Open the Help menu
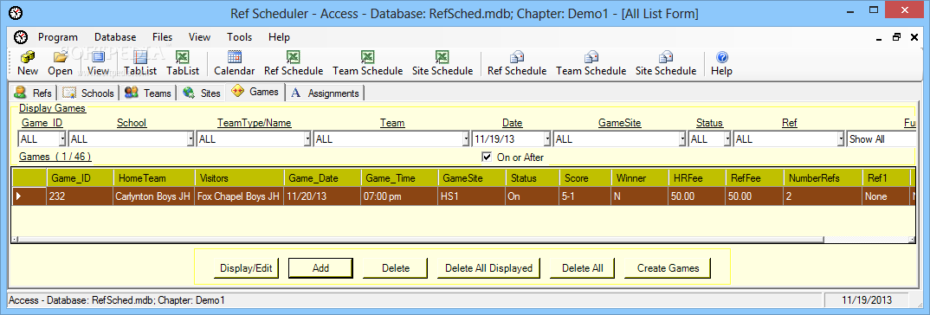This screenshot has height=315, width=930. pyautogui.click(x=279, y=37)
